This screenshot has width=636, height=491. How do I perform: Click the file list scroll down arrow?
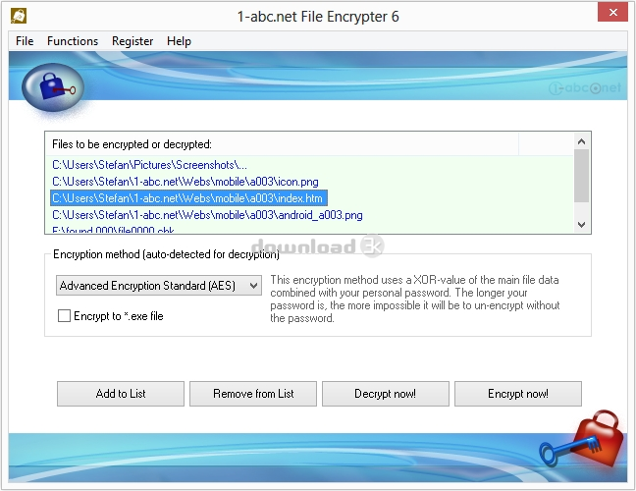582,225
